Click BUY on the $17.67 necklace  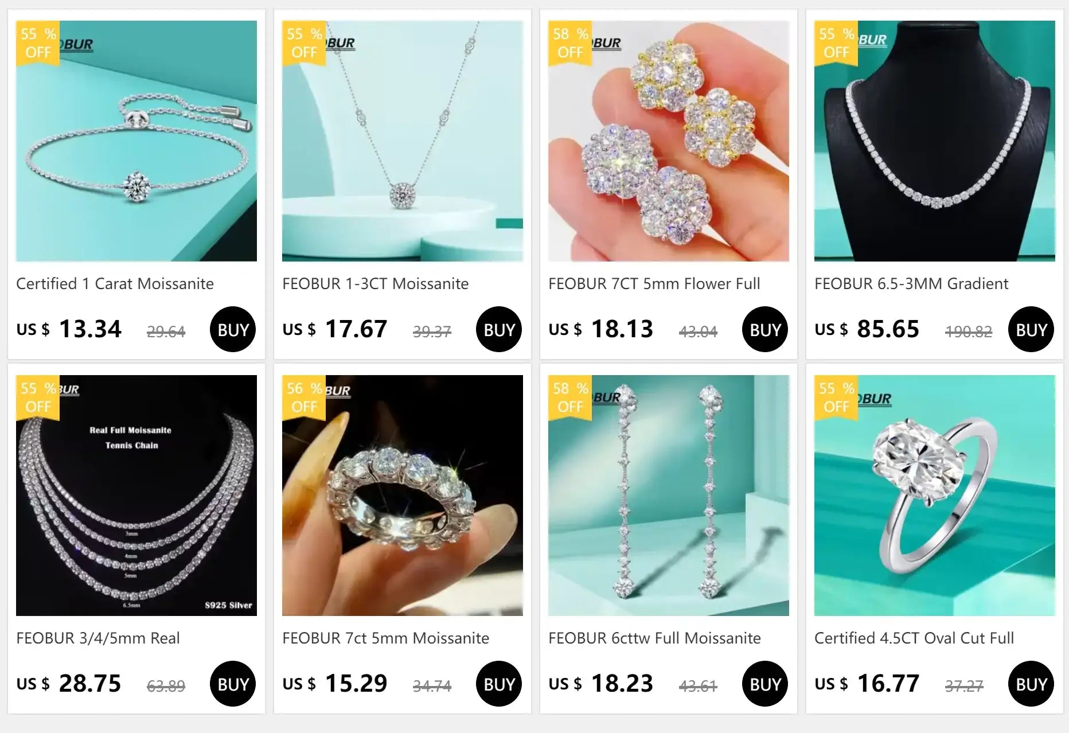point(499,329)
